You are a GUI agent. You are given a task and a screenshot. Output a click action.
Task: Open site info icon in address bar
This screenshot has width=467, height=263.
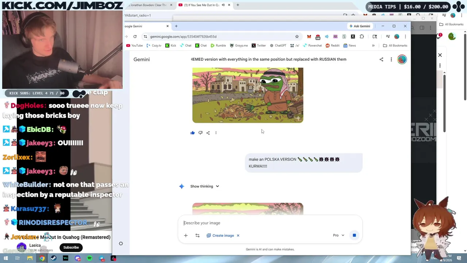pos(145,37)
